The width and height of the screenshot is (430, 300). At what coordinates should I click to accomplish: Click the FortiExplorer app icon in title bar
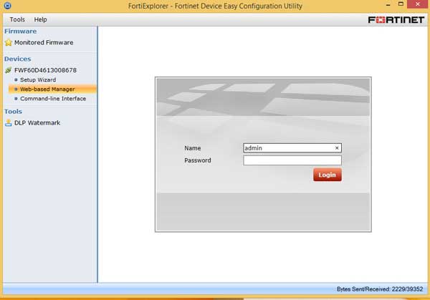click(7, 6)
